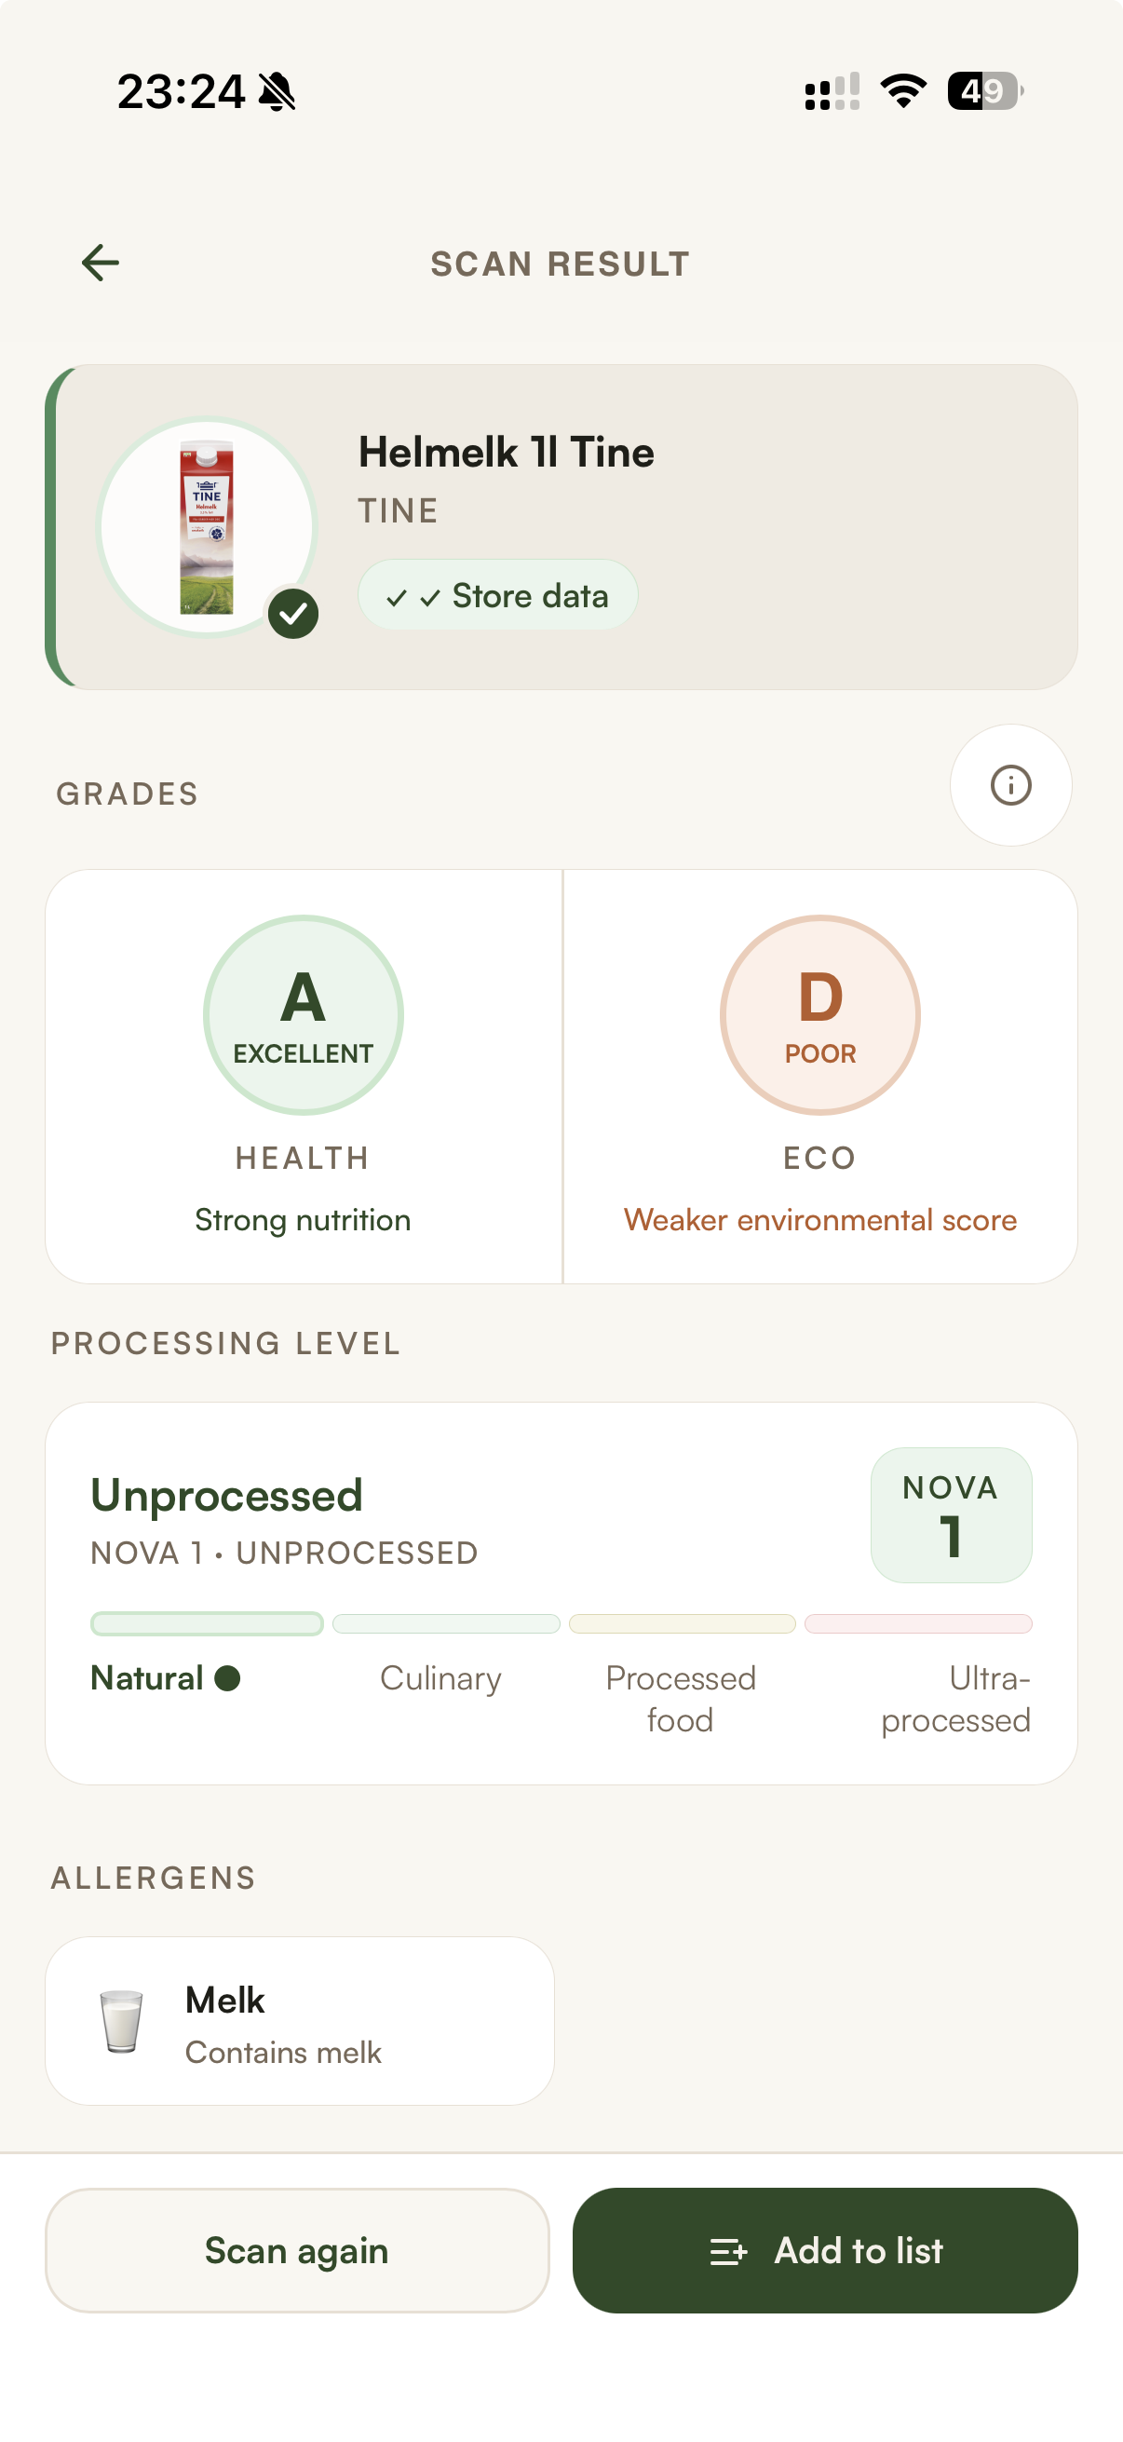Tap the back arrow icon
This screenshot has width=1123, height=2442.
point(101,263)
